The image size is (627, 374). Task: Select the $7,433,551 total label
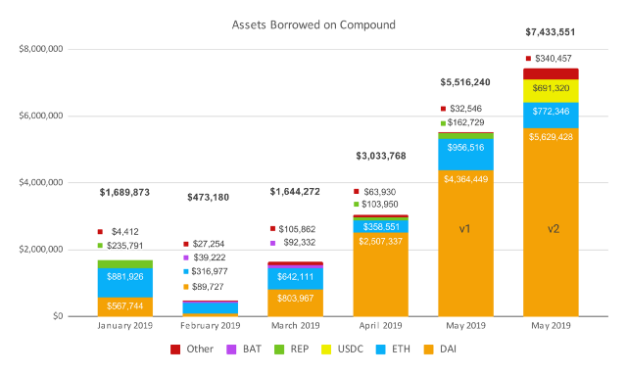[x=551, y=32]
